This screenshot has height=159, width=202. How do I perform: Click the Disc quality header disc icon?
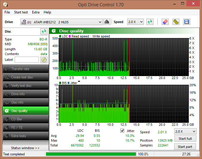point(54,31)
